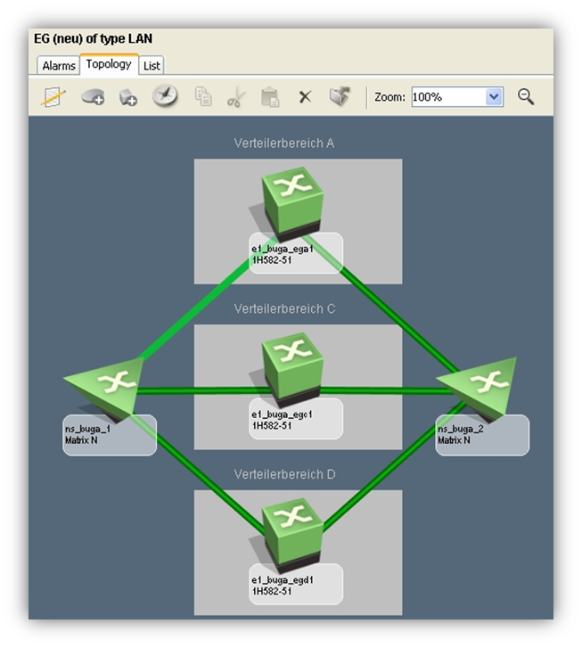The height and width of the screenshot is (648, 582).
Task: Click the ns_buga_2 Matrix N label
Action: (x=482, y=436)
